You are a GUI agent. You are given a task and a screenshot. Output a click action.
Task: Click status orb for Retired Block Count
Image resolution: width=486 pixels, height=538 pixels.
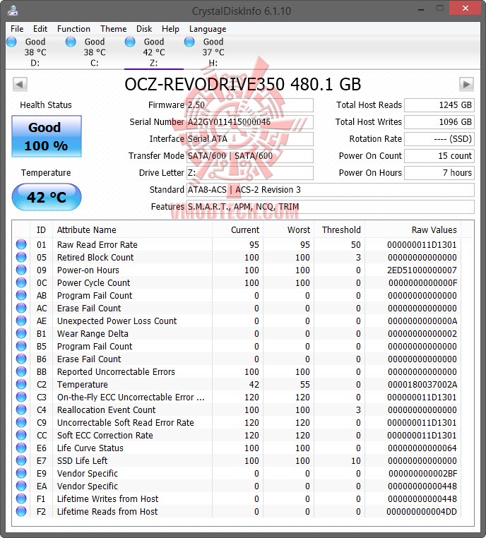pyautogui.click(x=21, y=257)
